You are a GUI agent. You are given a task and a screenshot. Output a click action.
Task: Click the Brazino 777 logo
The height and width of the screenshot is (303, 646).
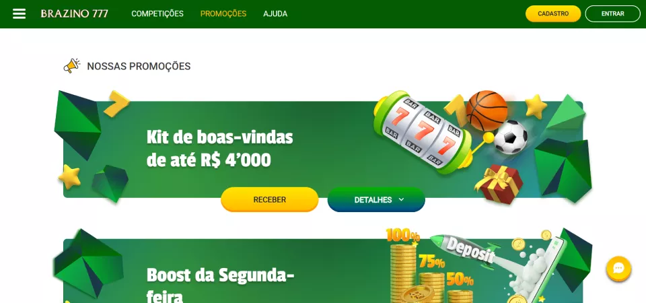(x=75, y=13)
